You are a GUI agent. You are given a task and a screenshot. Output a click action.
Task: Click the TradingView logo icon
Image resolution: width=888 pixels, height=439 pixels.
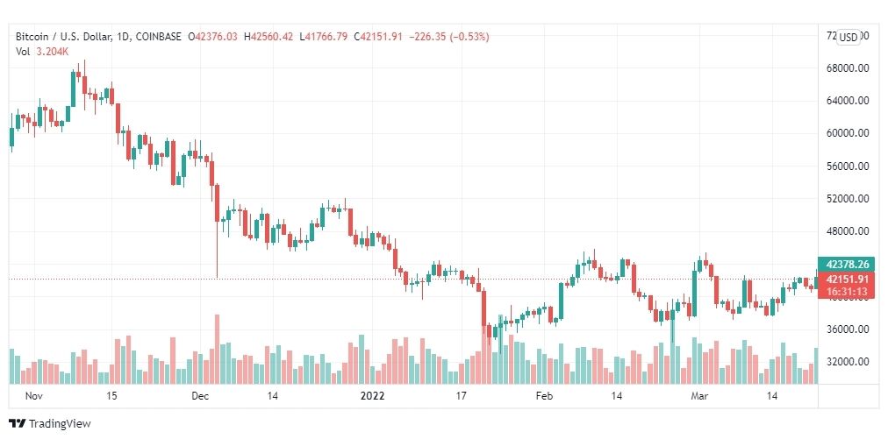coord(18,424)
